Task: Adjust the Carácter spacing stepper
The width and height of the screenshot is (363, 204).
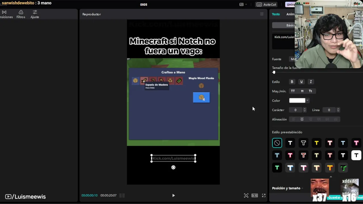Action: [x=305, y=110]
